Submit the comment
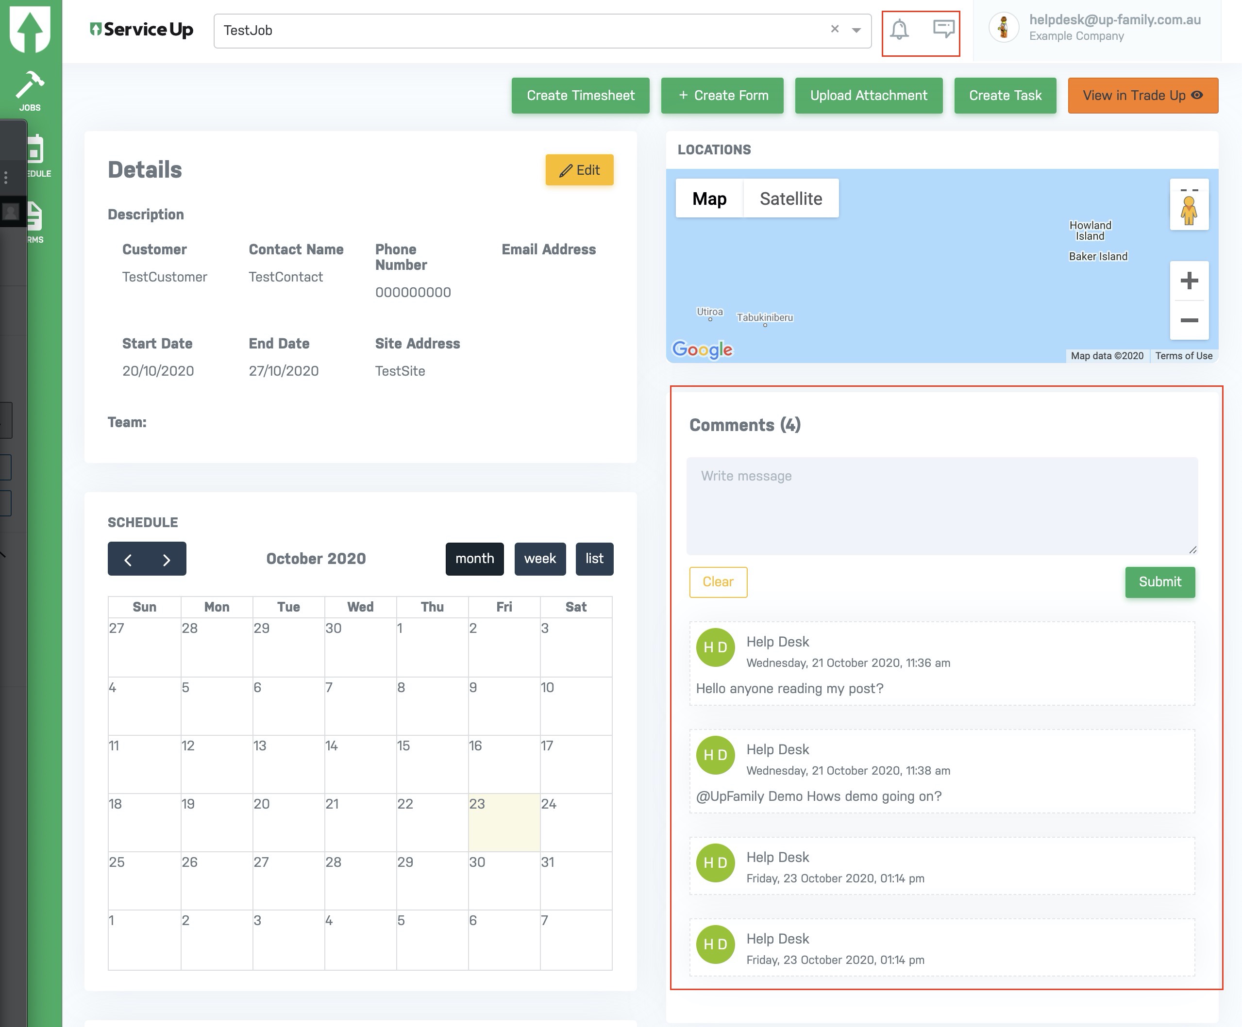Screen dimensions: 1242x1027 pos(1159,582)
